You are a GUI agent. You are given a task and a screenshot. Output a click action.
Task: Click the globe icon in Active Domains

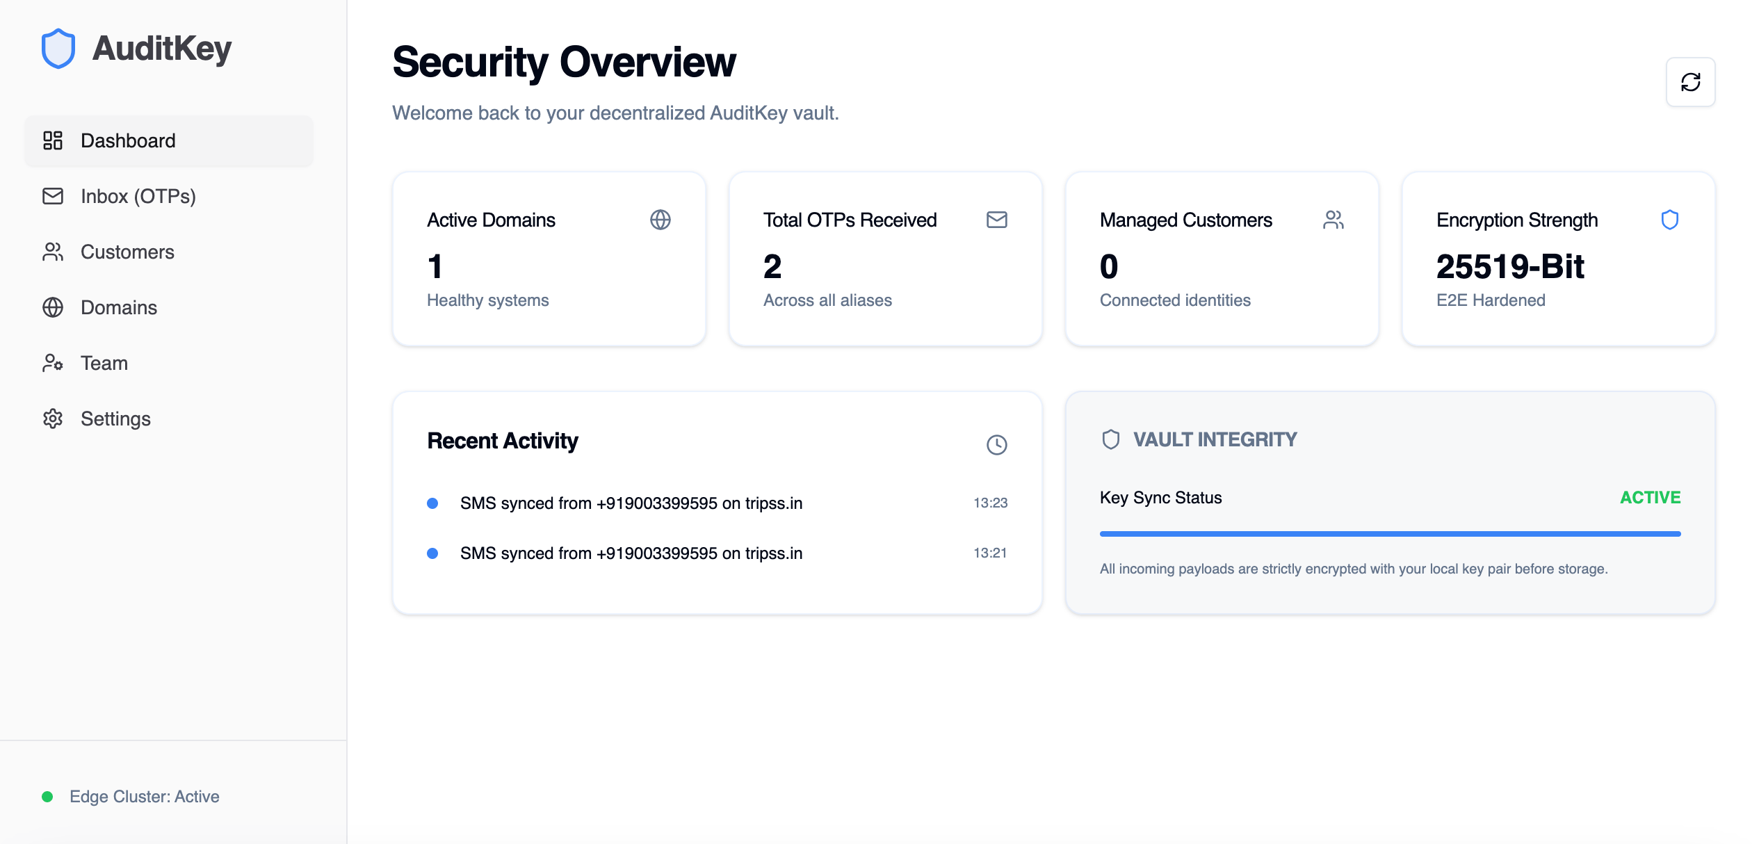click(660, 220)
